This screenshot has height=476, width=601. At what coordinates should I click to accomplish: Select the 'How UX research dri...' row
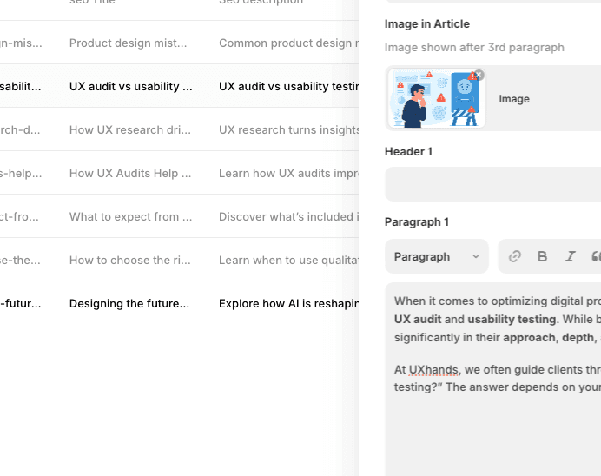click(x=130, y=130)
